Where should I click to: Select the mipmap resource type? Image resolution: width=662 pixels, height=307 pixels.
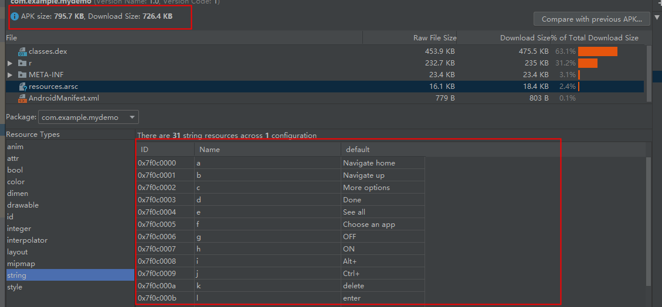21,264
